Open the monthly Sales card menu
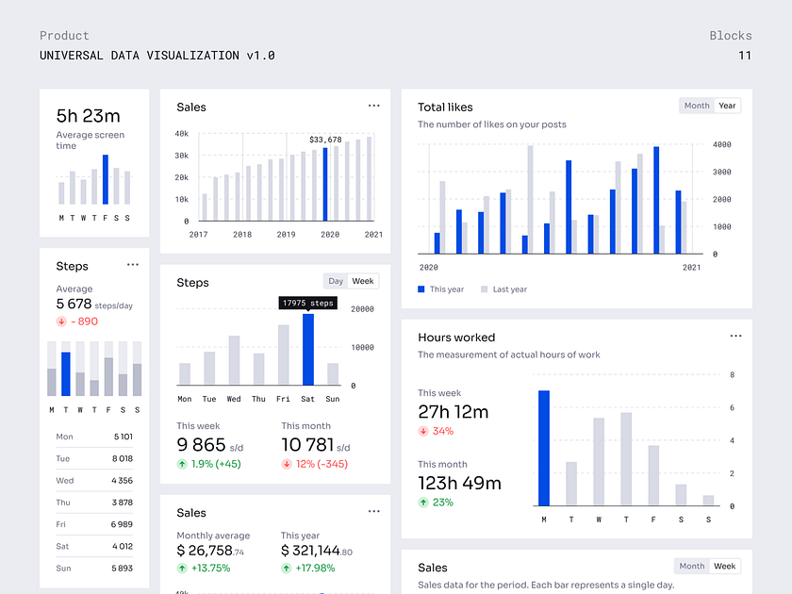The height and width of the screenshot is (594, 792). pyautogui.click(x=373, y=510)
